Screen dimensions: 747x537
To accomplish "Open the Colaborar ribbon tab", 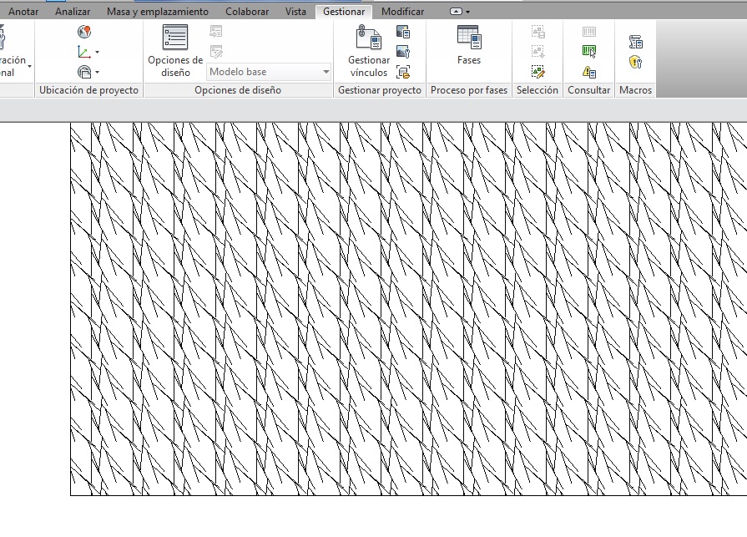I will pos(247,12).
